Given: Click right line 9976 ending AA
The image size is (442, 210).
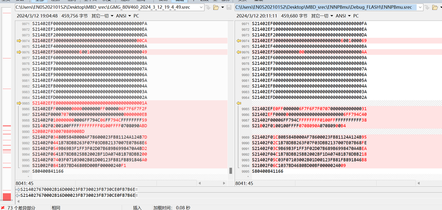Looking at the screenshot, I should pyautogui.click(x=310, y=52).
